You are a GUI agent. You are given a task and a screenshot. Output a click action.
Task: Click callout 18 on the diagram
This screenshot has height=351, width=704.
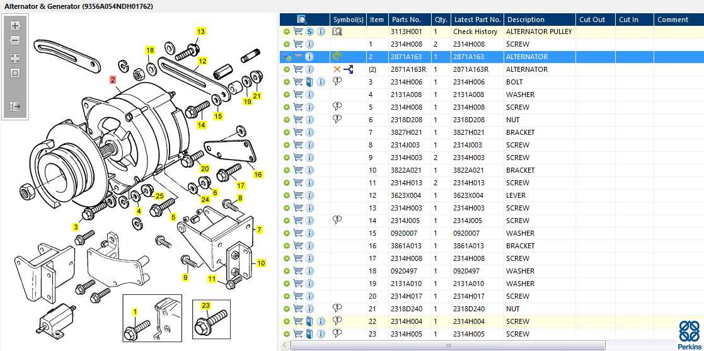tap(149, 50)
